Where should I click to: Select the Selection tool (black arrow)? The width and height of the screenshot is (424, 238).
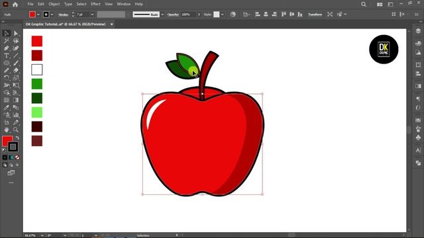click(7, 33)
